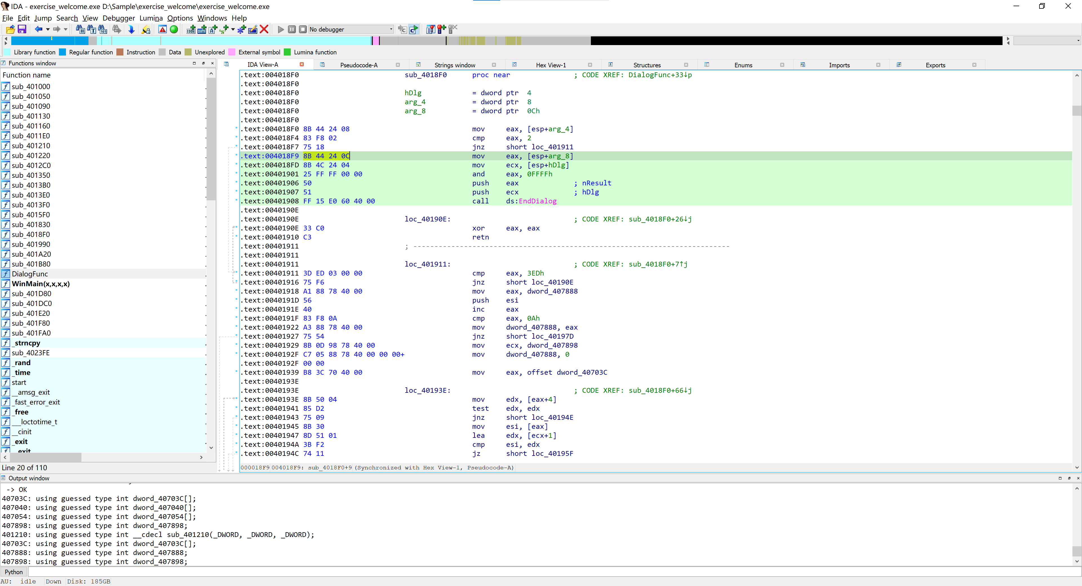Search for immediate value binoculars icon
Viewport: 1082px width, 586px height.
80,29
